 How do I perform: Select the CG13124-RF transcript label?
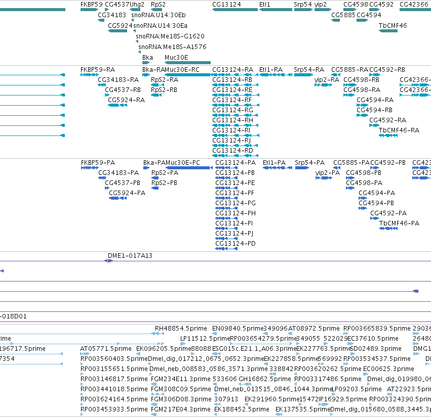232,100
